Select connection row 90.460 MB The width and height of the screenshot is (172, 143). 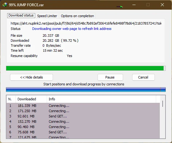pos(83,127)
